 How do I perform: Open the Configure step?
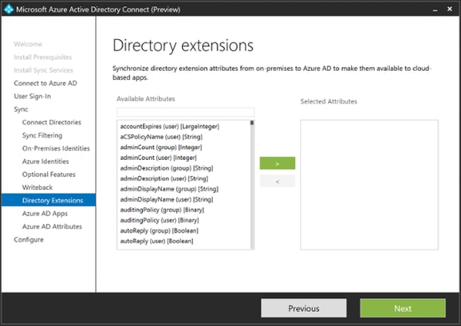click(28, 239)
